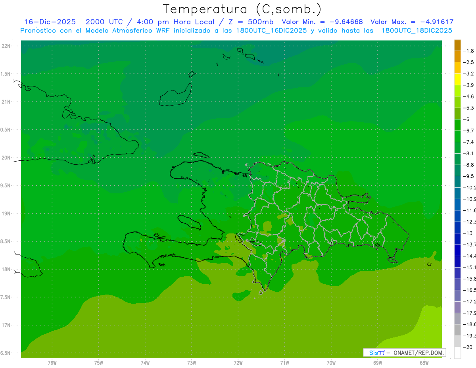The image size is (476, 368).
Task: Click the white swatch at the colorbar bottom
Action: (x=457, y=353)
